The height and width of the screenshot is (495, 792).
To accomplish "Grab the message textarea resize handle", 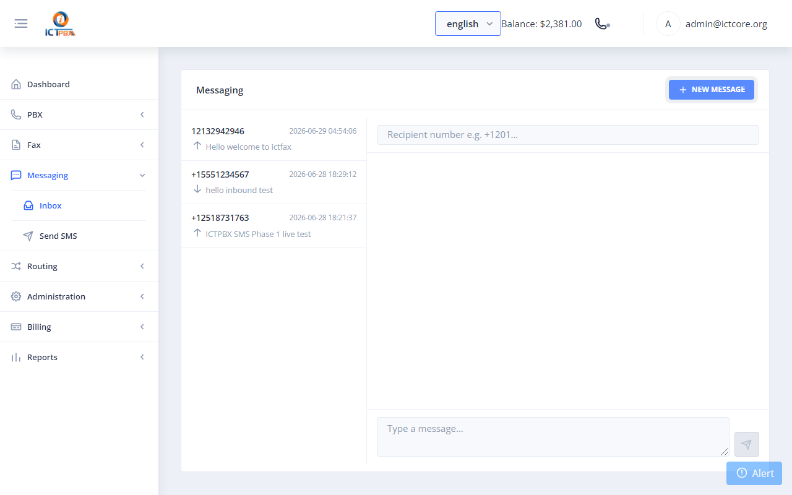I will coord(725,452).
